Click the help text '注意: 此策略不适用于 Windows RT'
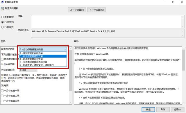The image size is (186, 113). click(92, 54)
